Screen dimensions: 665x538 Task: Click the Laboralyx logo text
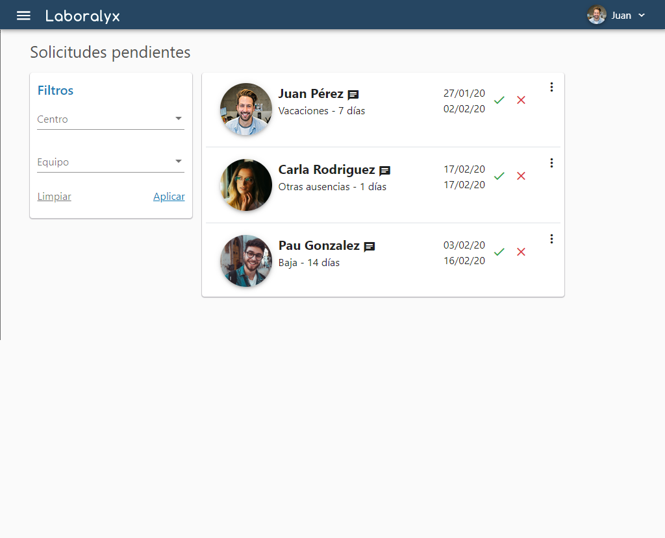[82, 16]
